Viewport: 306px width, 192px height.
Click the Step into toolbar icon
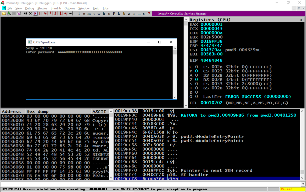46,13
